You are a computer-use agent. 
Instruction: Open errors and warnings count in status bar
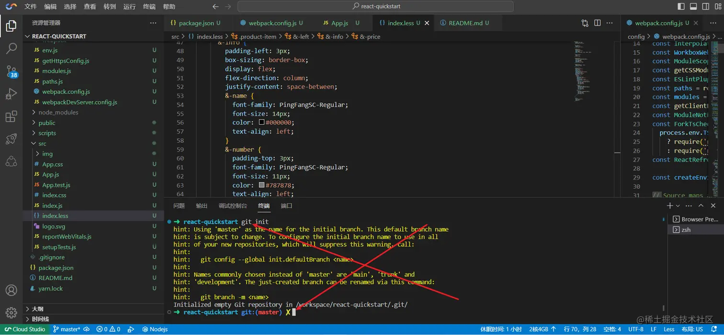(108, 329)
